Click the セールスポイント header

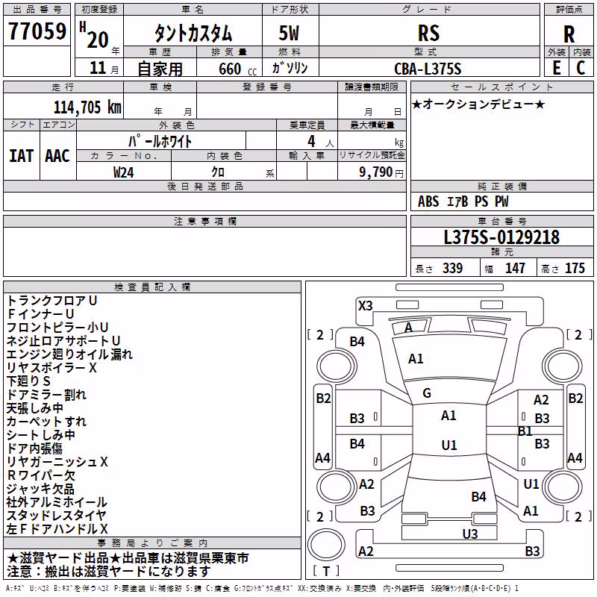click(501, 87)
